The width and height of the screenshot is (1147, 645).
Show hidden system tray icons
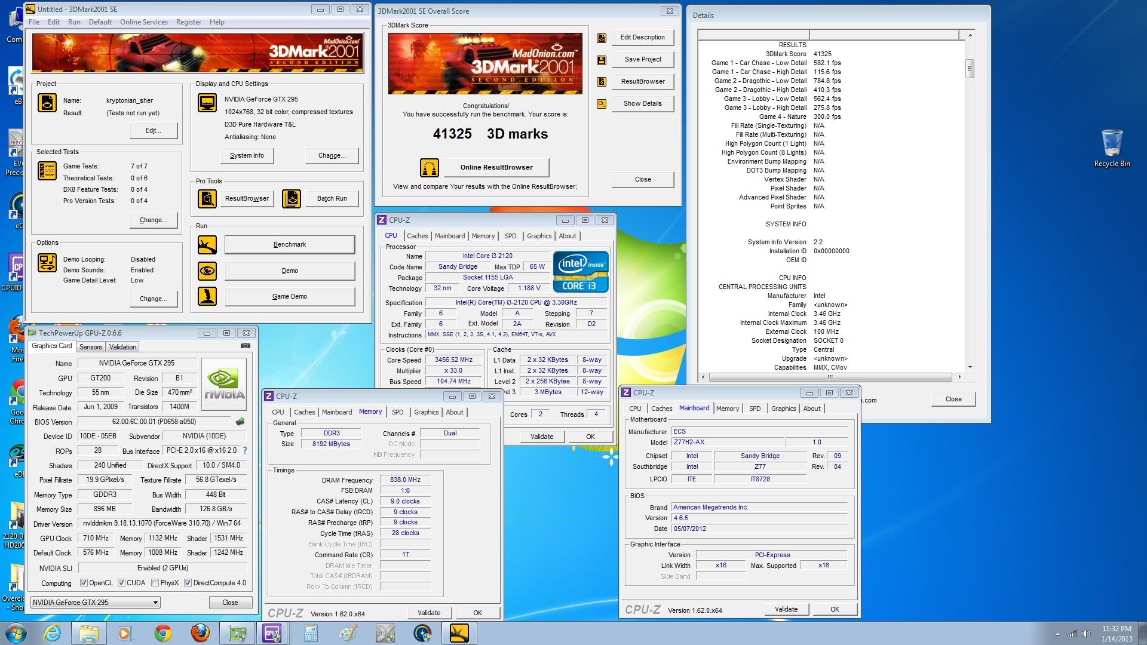pyautogui.click(x=1057, y=634)
